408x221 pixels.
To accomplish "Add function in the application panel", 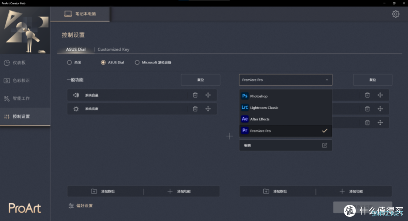I will click(351, 191).
